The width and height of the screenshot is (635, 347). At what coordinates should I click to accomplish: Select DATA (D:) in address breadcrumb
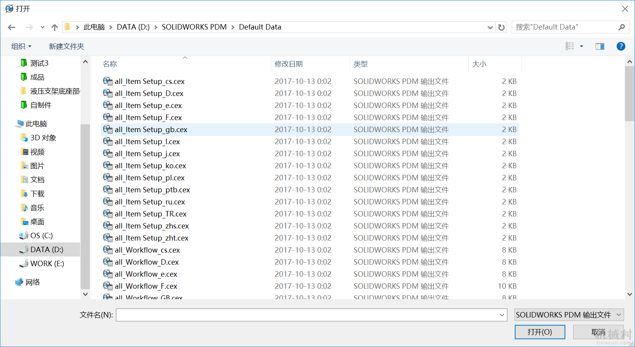click(x=133, y=27)
